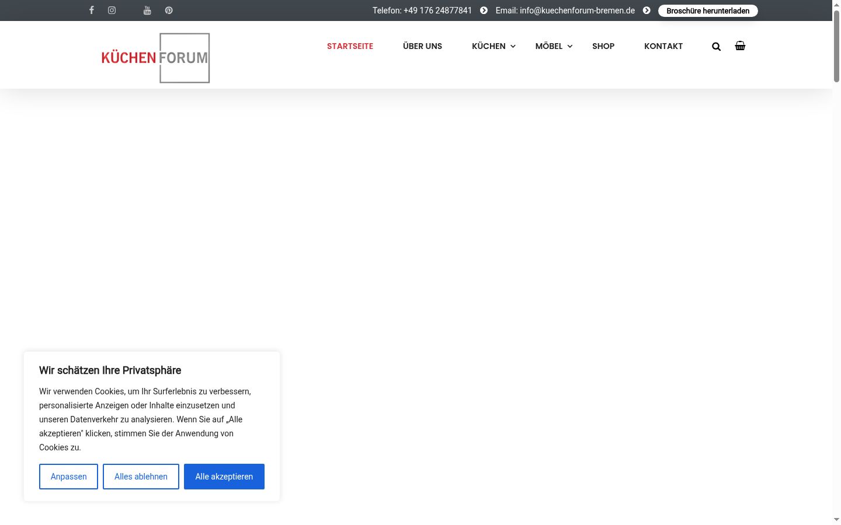Screen dimensions: 841x525
Task: Accept all cookies with Alle akzeptieren
Action: (x=224, y=477)
